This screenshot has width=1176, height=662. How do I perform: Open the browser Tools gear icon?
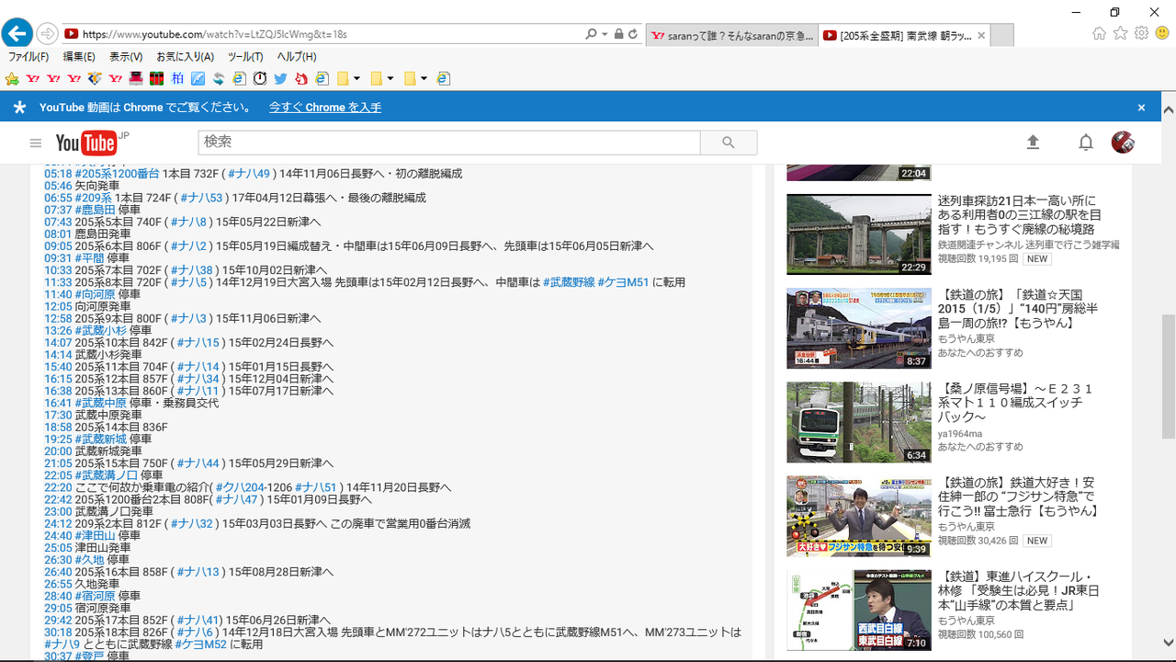[1141, 34]
